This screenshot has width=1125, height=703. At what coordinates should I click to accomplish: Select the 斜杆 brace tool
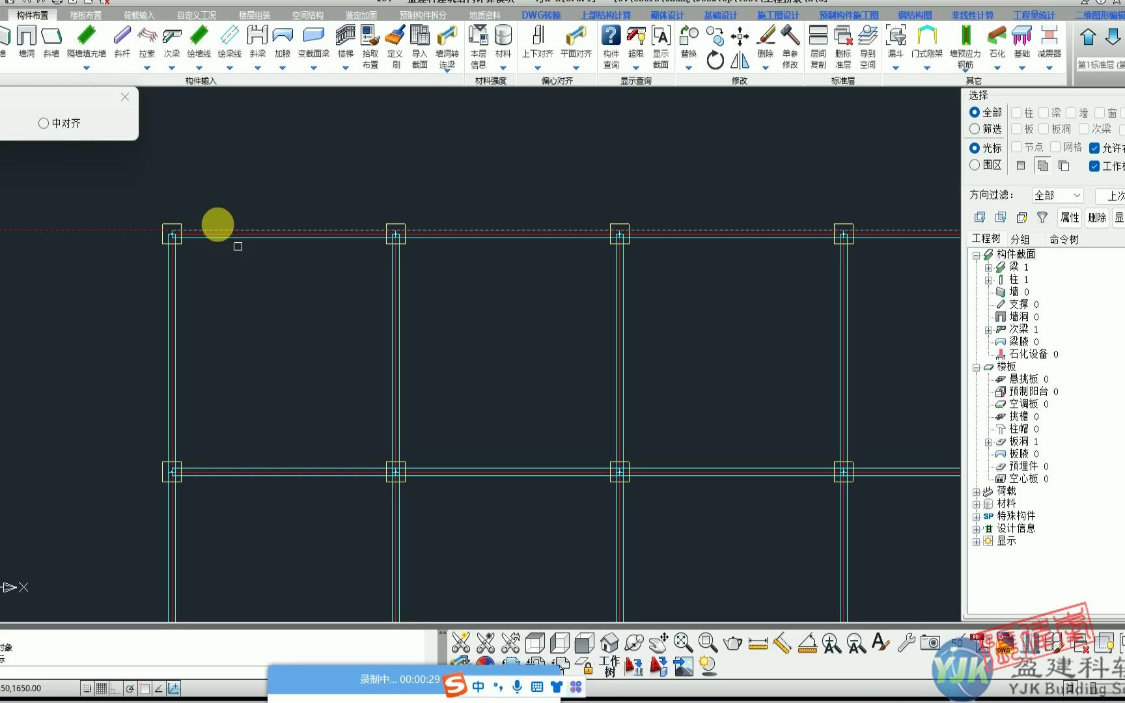click(x=122, y=41)
